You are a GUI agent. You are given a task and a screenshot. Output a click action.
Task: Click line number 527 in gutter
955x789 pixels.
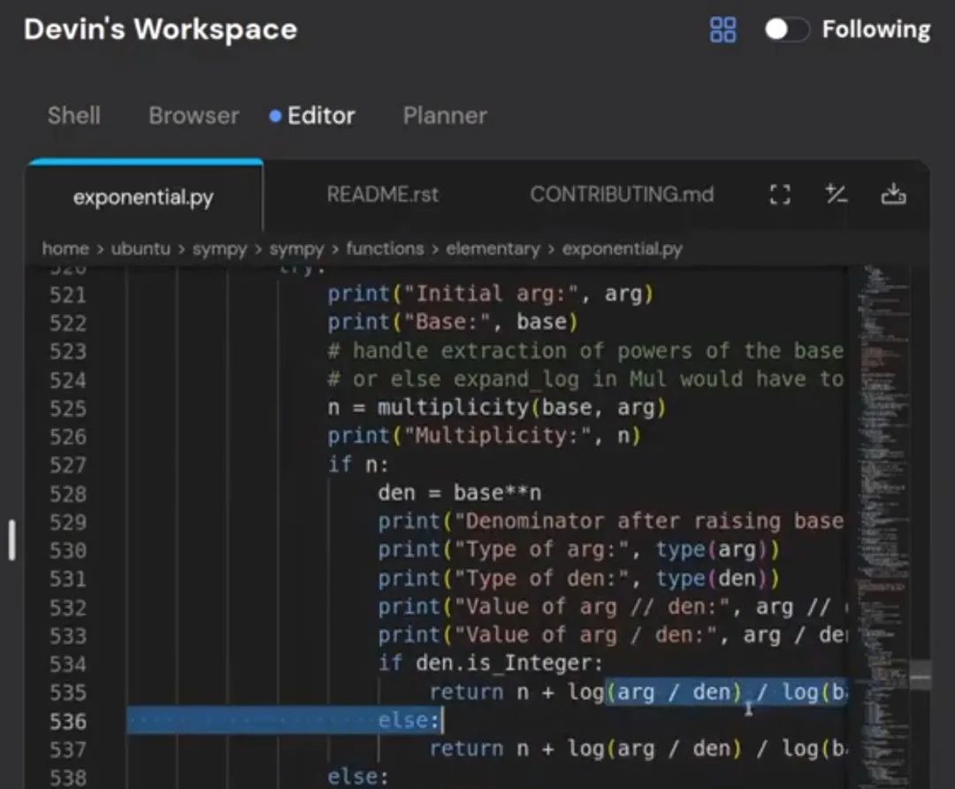click(x=67, y=465)
